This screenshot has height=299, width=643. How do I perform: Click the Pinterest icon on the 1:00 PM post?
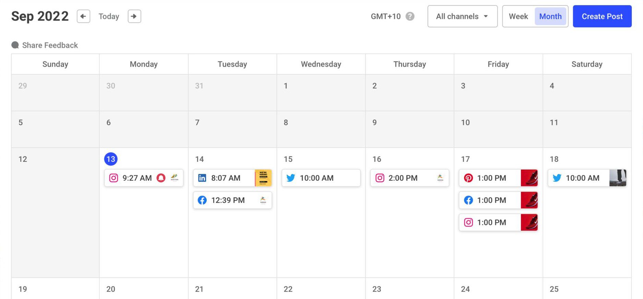tap(468, 178)
